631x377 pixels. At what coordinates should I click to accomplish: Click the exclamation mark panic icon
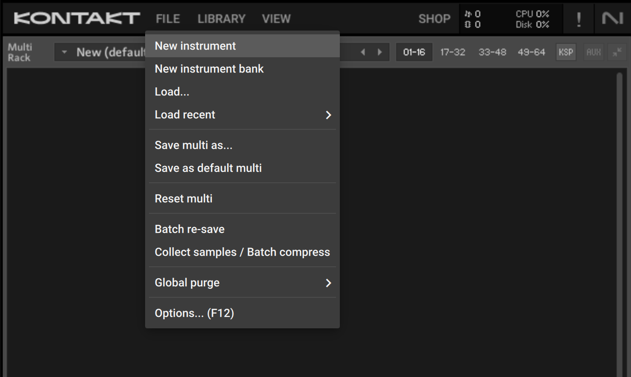point(579,19)
